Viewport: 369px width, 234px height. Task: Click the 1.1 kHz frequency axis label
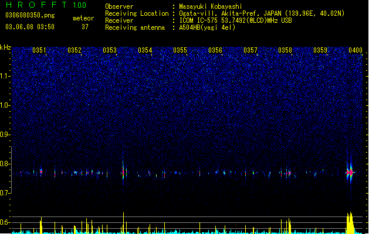(x=5, y=76)
